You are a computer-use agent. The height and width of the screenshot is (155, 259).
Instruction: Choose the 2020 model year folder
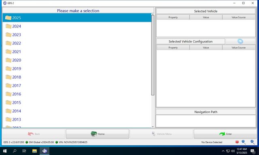click(x=77, y=60)
